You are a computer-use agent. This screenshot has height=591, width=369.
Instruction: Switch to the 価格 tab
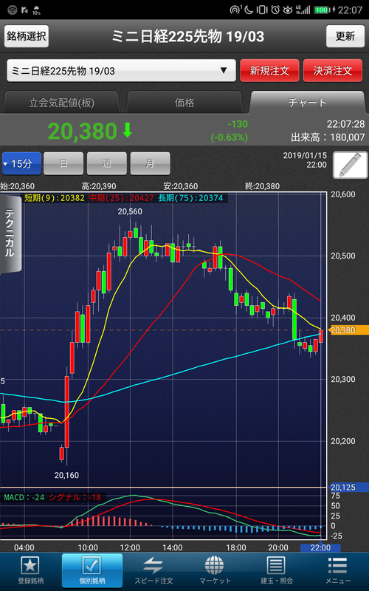coord(184,103)
